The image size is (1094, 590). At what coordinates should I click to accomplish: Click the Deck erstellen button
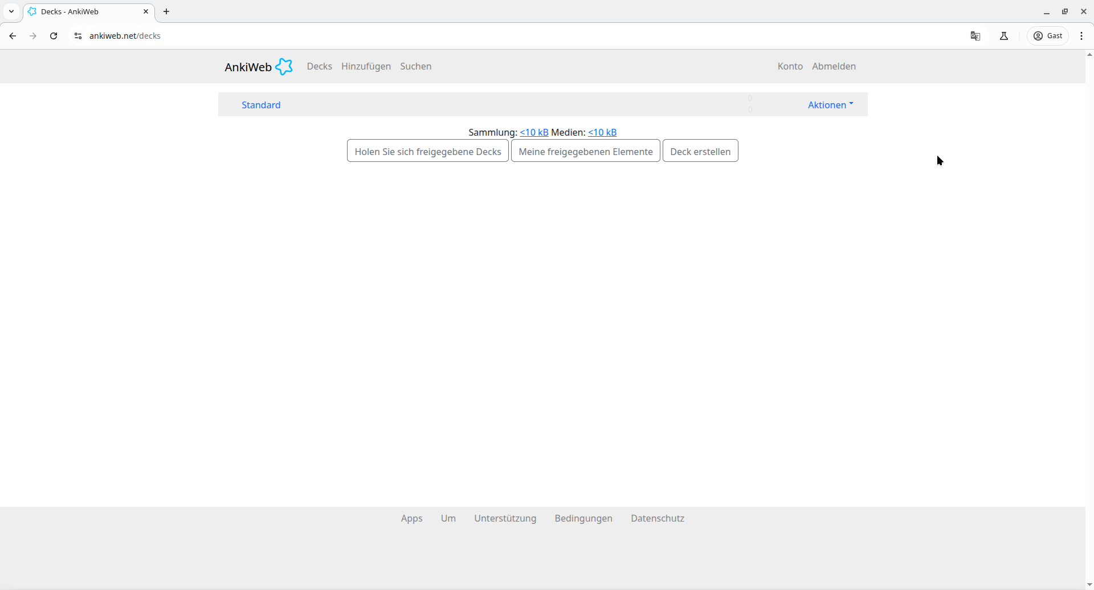(700, 151)
